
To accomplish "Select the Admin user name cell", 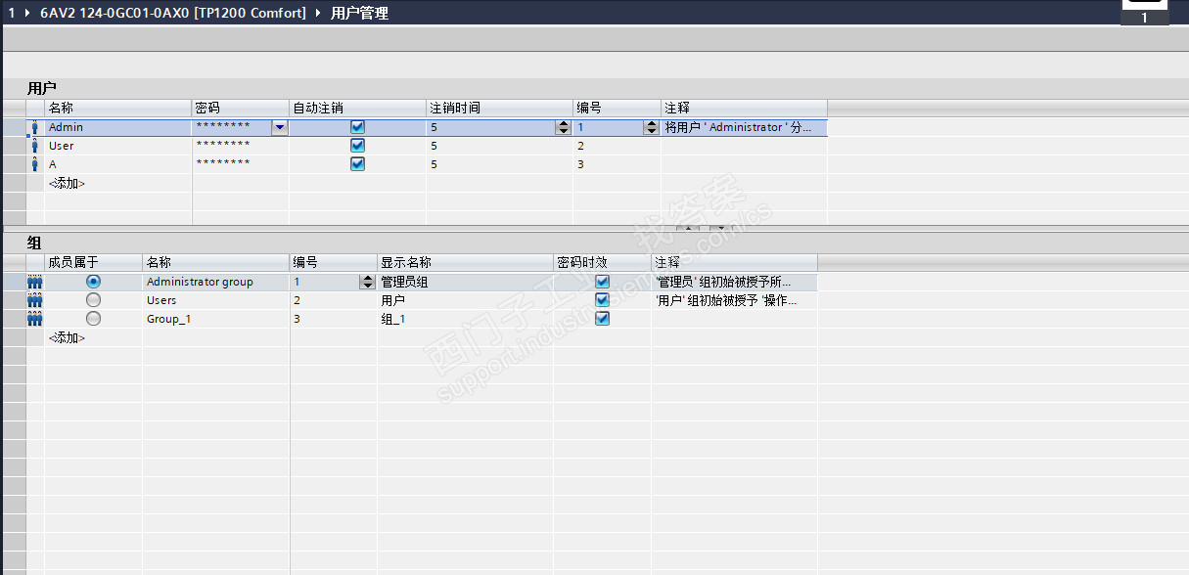I will click(117, 127).
